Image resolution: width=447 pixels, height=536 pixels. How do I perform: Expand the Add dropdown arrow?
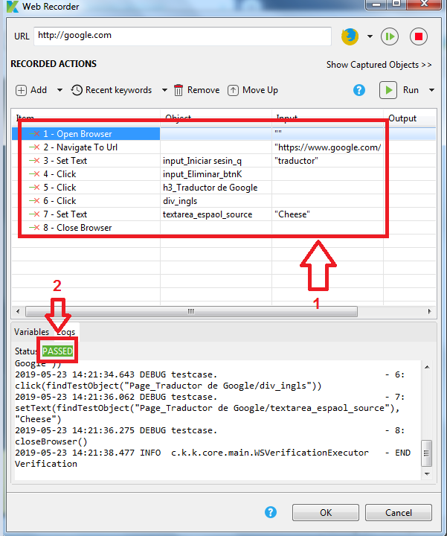[x=58, y=90]
